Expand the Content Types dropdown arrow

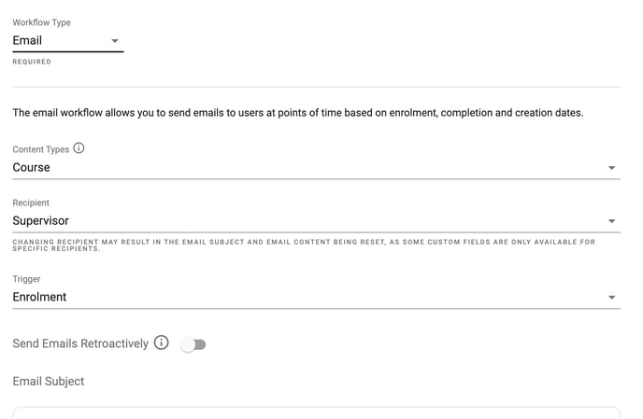point(611,168)
